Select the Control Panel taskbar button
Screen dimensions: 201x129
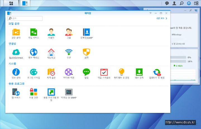click(25, 3)
